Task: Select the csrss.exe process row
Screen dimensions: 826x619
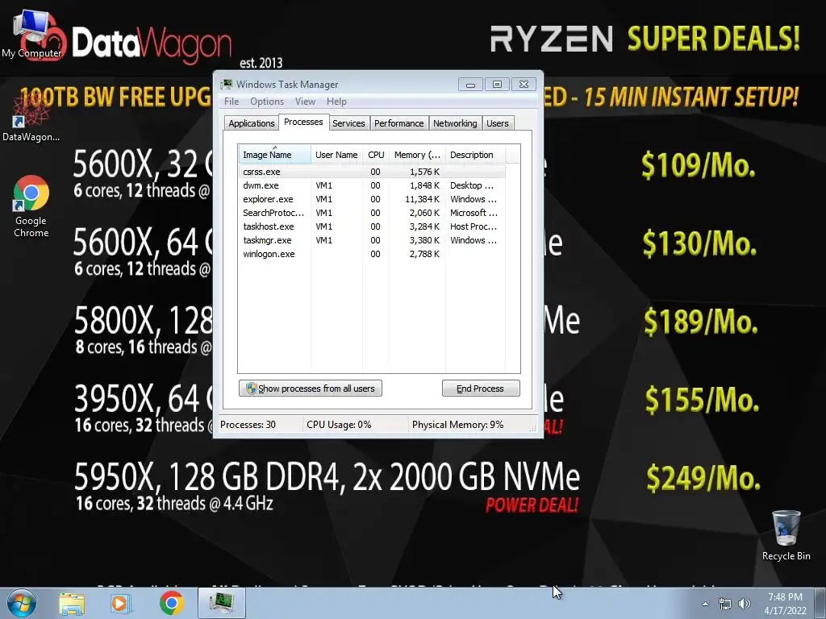Action: click(371, 172)
